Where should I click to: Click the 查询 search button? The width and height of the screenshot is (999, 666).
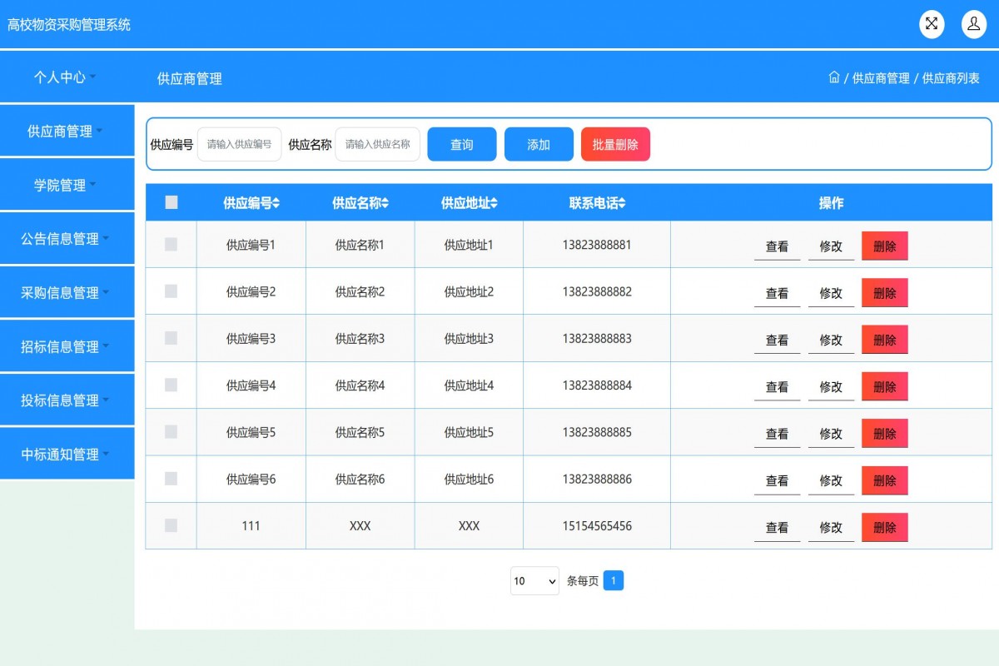461,143
